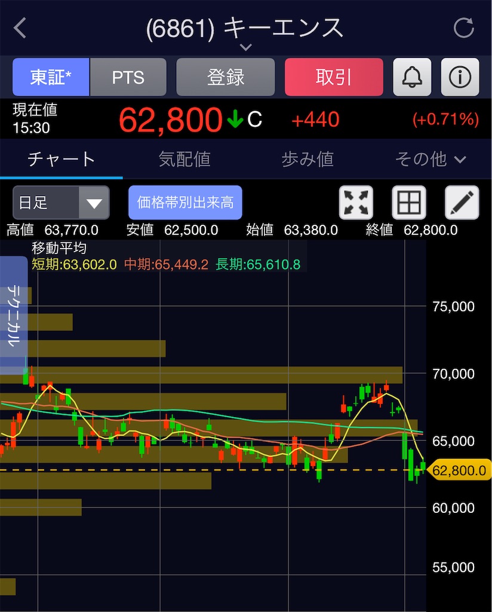This screenshot has width=492, height=612.
Task: Refresh the stock quote
Action: [x=463, y=27]
